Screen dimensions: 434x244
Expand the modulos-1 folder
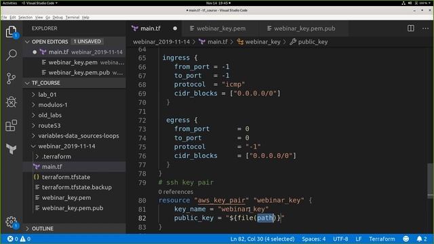33,105
